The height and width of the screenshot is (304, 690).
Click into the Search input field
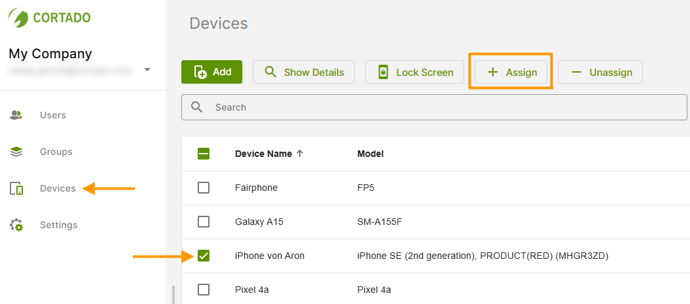[x=434, y=107]
